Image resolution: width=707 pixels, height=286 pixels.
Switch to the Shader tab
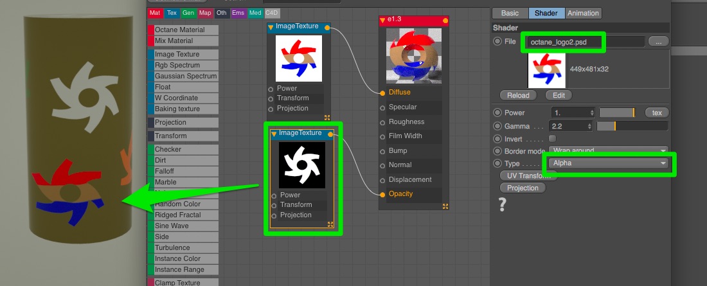[546, 13]
